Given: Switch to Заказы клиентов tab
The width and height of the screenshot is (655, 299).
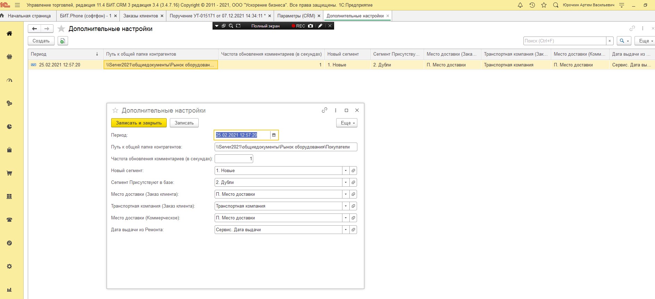Looking at the screenshot, I should [x=140, y=16].
